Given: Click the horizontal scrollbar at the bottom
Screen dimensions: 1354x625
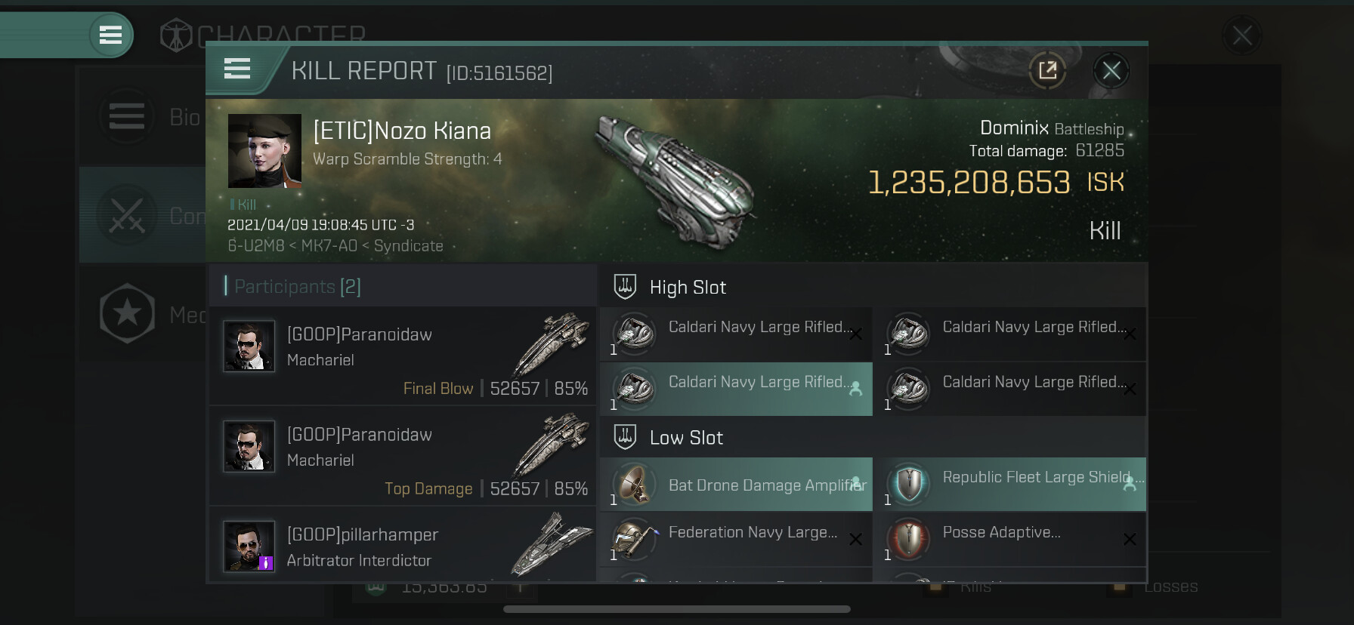Looking at the screenshot, I should point(676,609).
